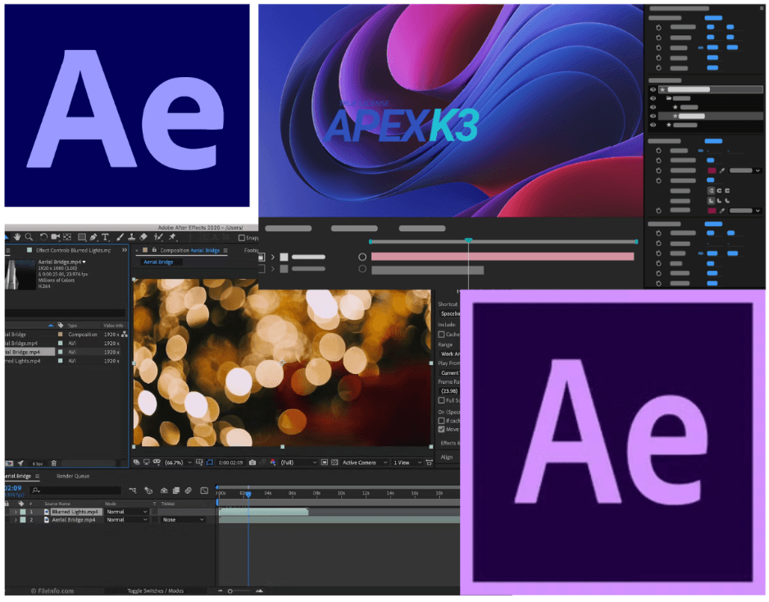Click the 8 bpc color depth button
This screenshot has width=769, height=602.
coord(37,463)
